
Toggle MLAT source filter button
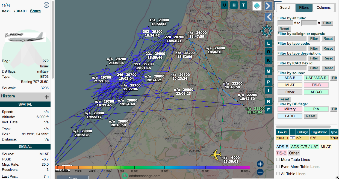pyautogui.click(x=290, y=85)
